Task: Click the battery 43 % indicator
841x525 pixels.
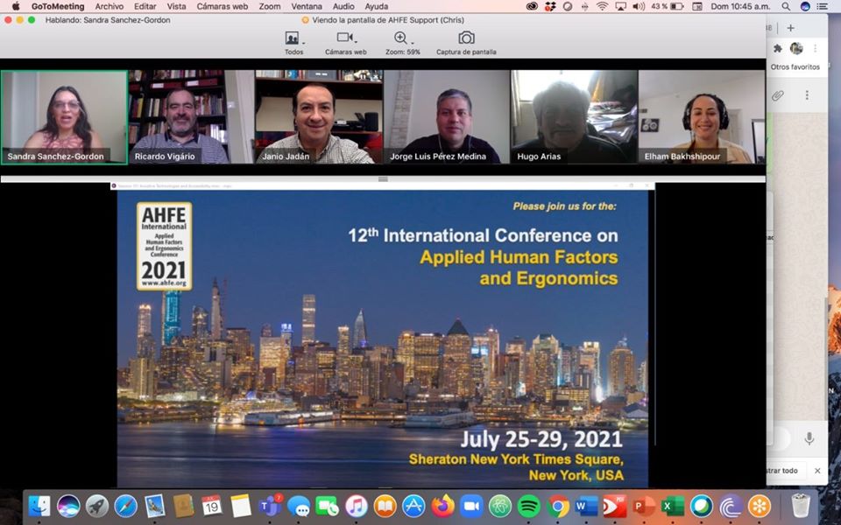Action: [x=668, y=6]
